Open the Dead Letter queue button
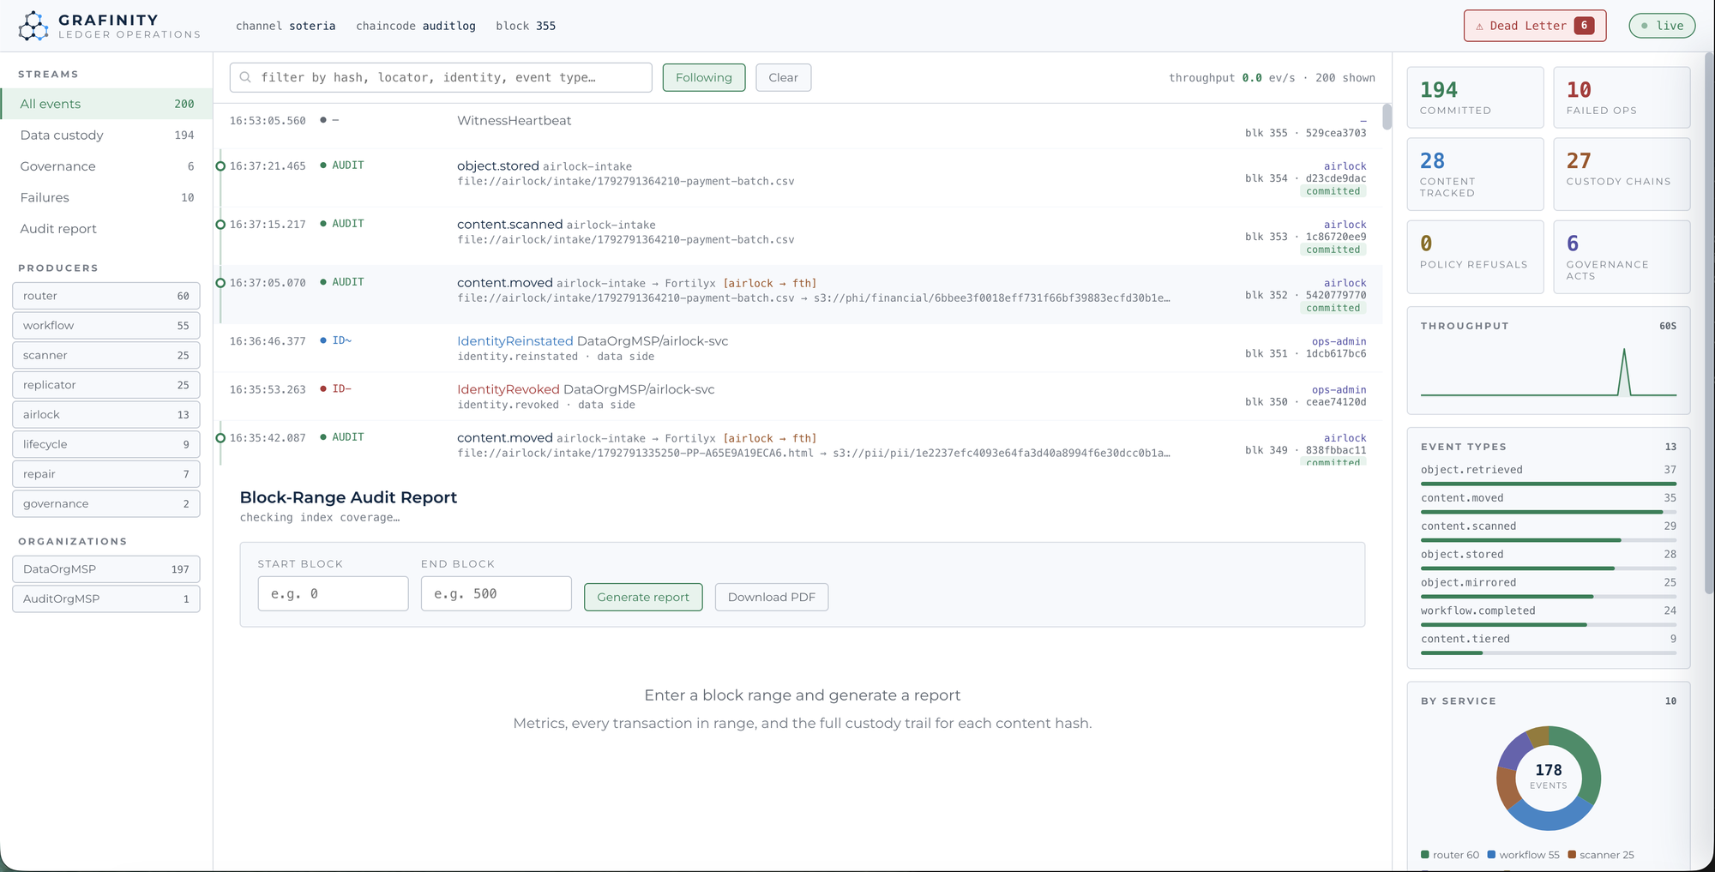1715x872 pixels. [x=1534, y=26]
